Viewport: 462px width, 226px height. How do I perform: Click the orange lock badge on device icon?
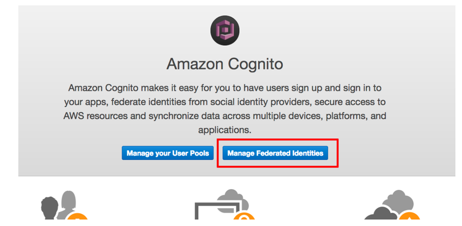(x=245, y=219)
